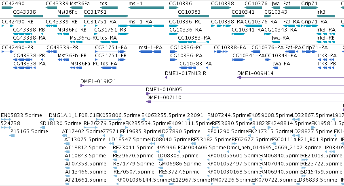
Task: Click the AT13075.5prime EST label
Action: (84, 140)
